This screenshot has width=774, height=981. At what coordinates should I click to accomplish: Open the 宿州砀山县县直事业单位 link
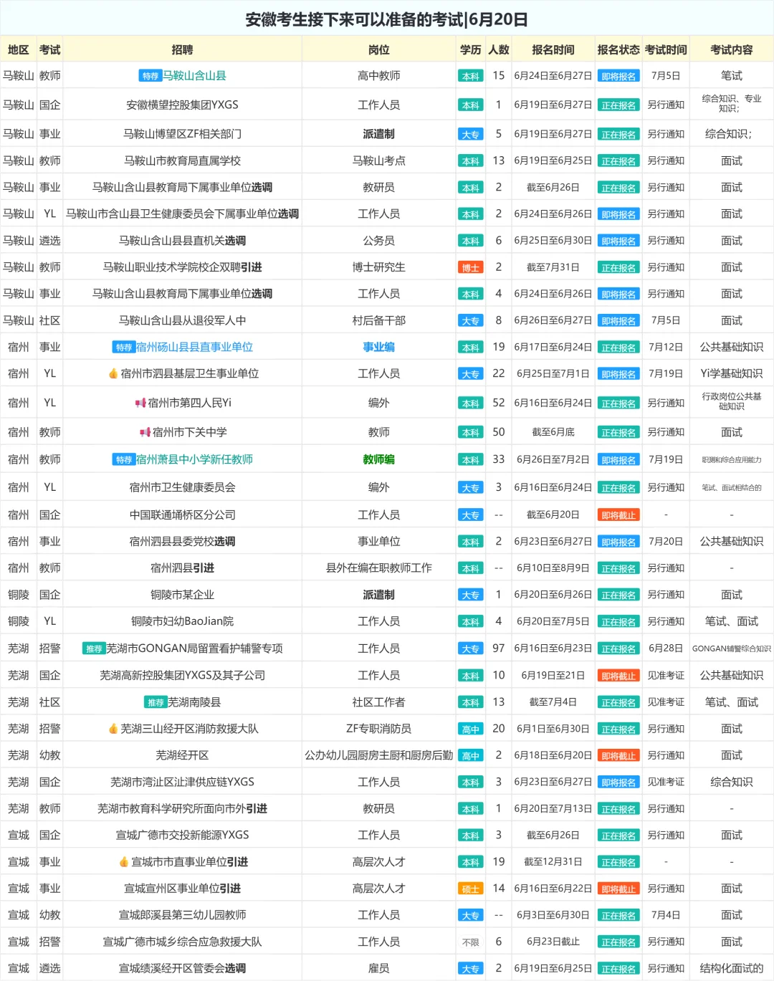194,347
